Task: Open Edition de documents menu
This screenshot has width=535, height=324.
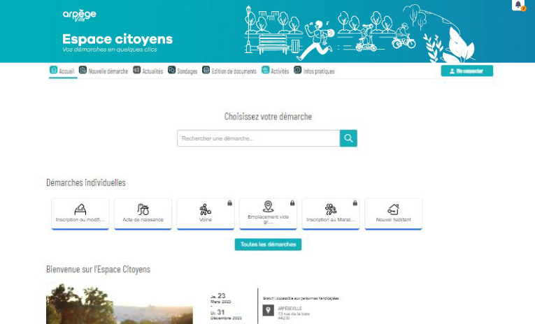Action: [x=229, y=71]
